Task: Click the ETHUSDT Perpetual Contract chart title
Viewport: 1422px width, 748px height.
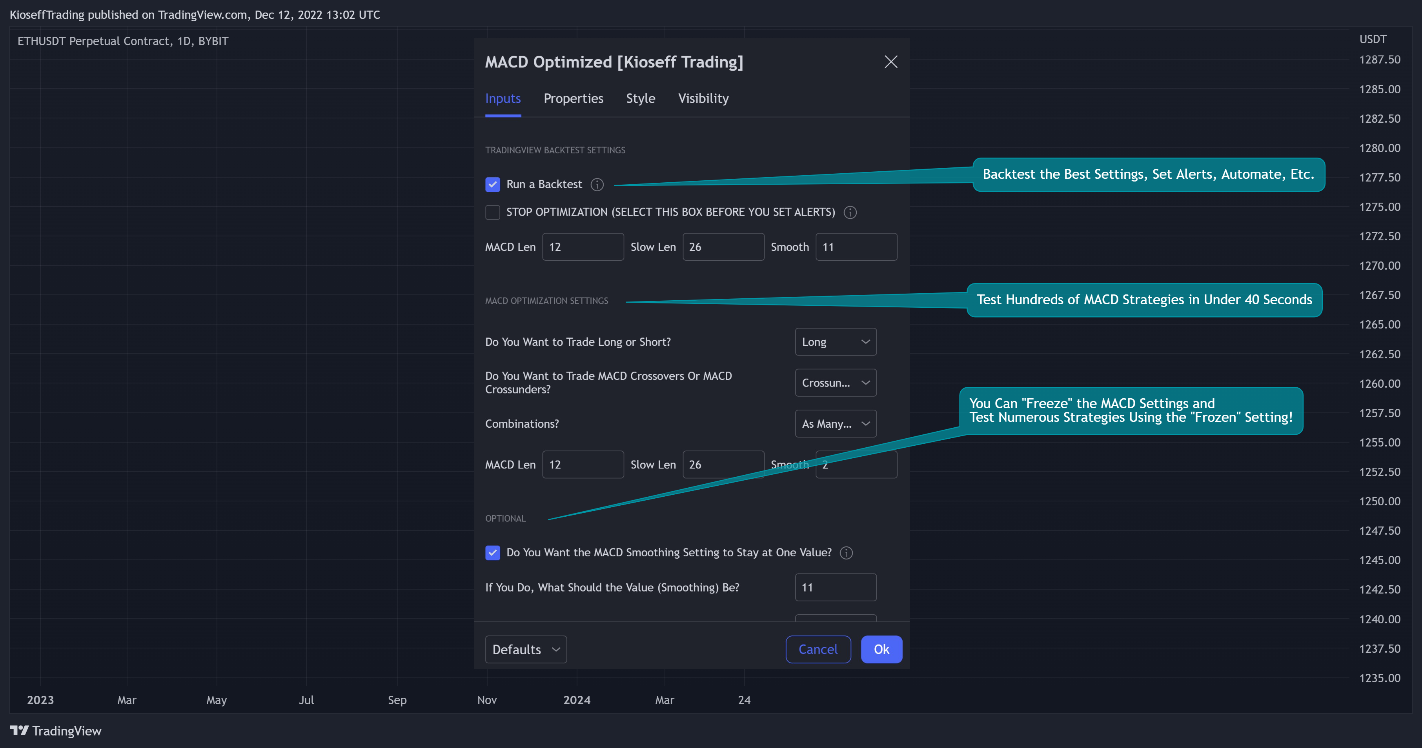Action: pyautogui.click(x=122, y=42)
